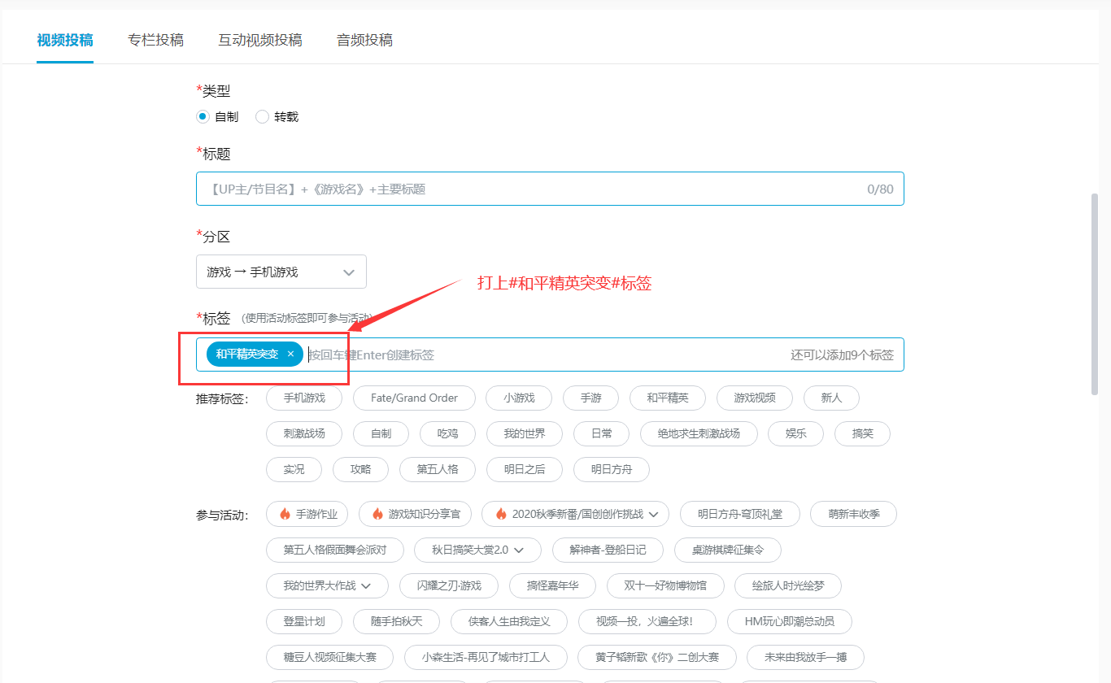The image size is (1111, 683).
Task: Join the 黄子韬新歌《你》二创大赛 activity
Action: (657, 658)
